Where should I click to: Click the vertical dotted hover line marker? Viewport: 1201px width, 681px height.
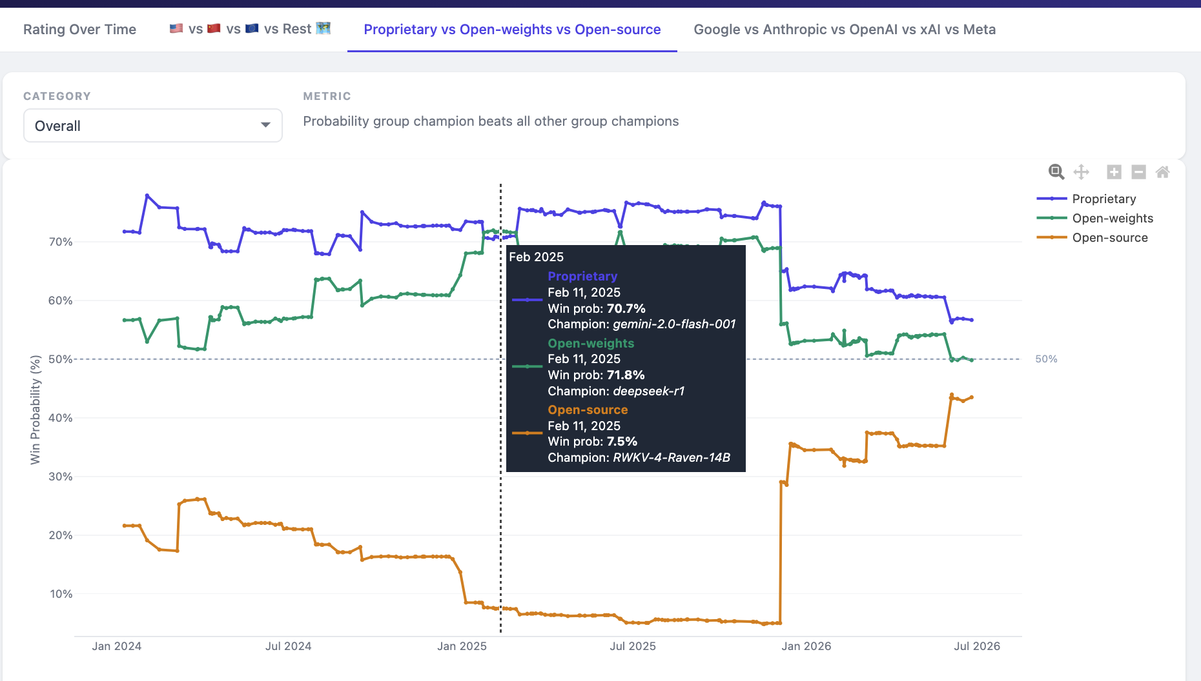coord(500,408)
